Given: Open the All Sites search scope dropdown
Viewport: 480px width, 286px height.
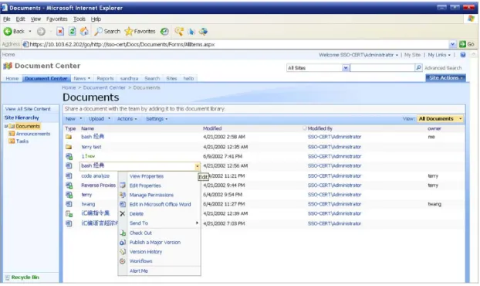Looking at the screenshot, I should (345, 68).
